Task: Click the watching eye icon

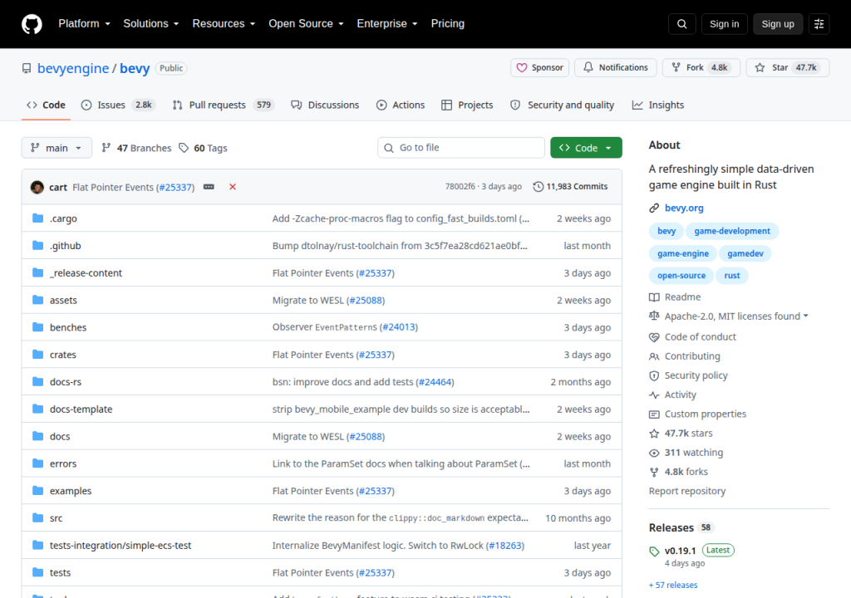Action: (x=654, y=453)
